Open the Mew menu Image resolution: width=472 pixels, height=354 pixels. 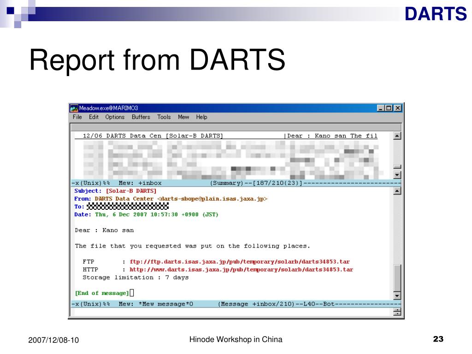(x=183, y=117)
